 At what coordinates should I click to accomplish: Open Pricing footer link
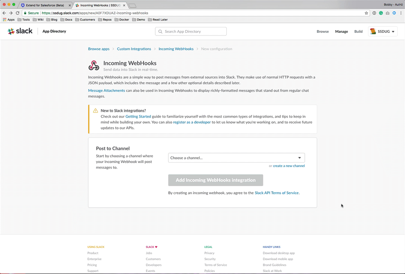click(92, 265)
